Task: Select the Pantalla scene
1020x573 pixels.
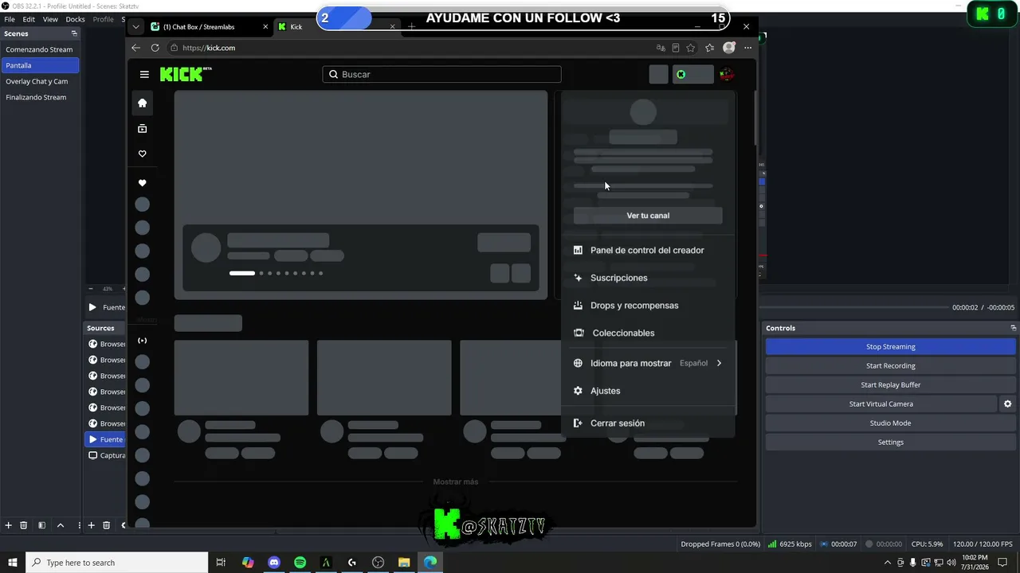Action: click(x=40, y=65)
